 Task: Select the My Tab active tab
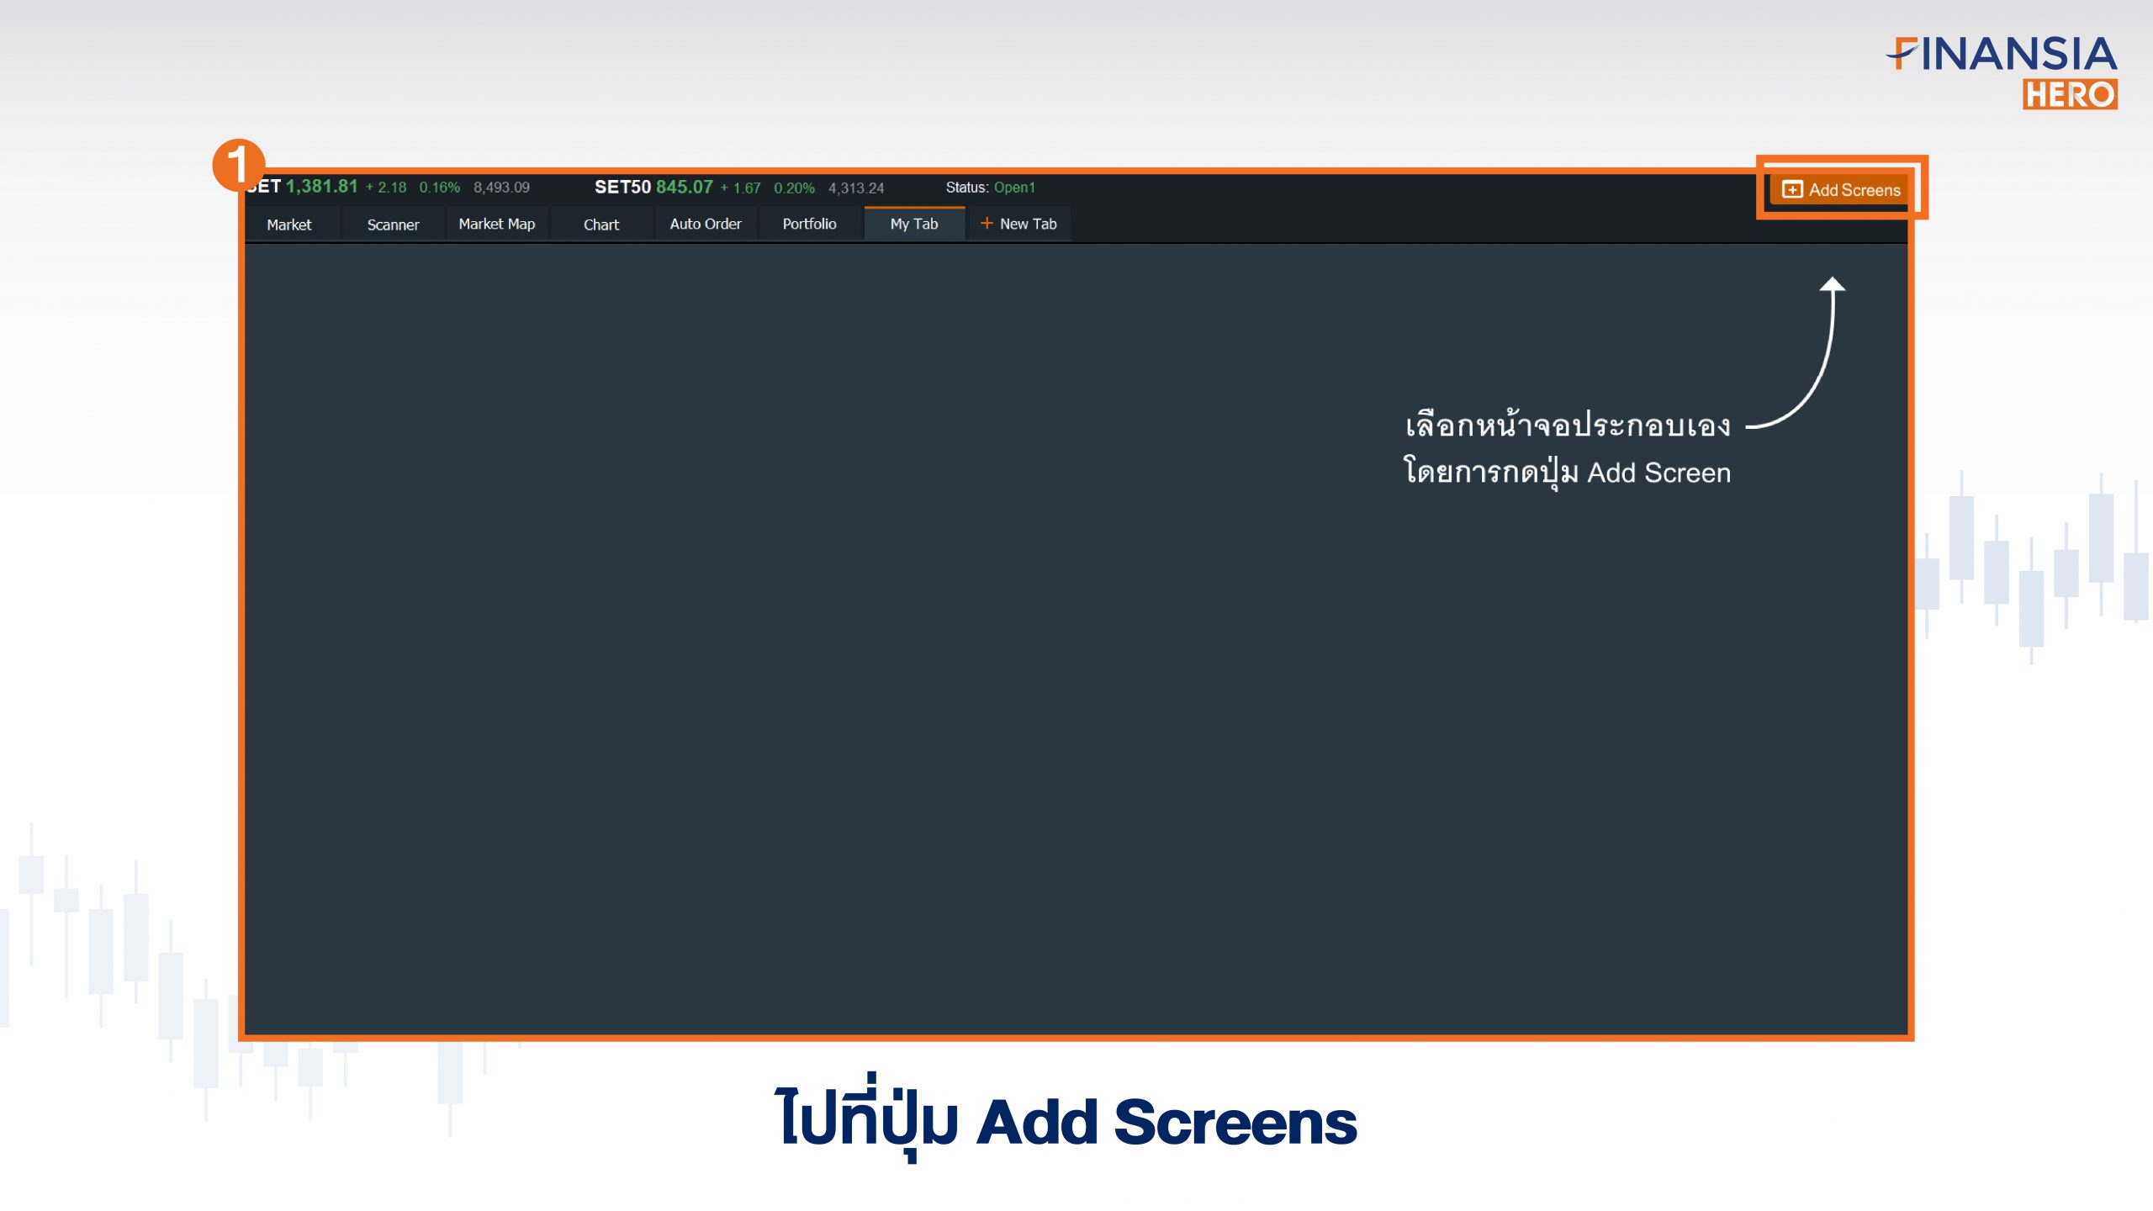[911, 222]
